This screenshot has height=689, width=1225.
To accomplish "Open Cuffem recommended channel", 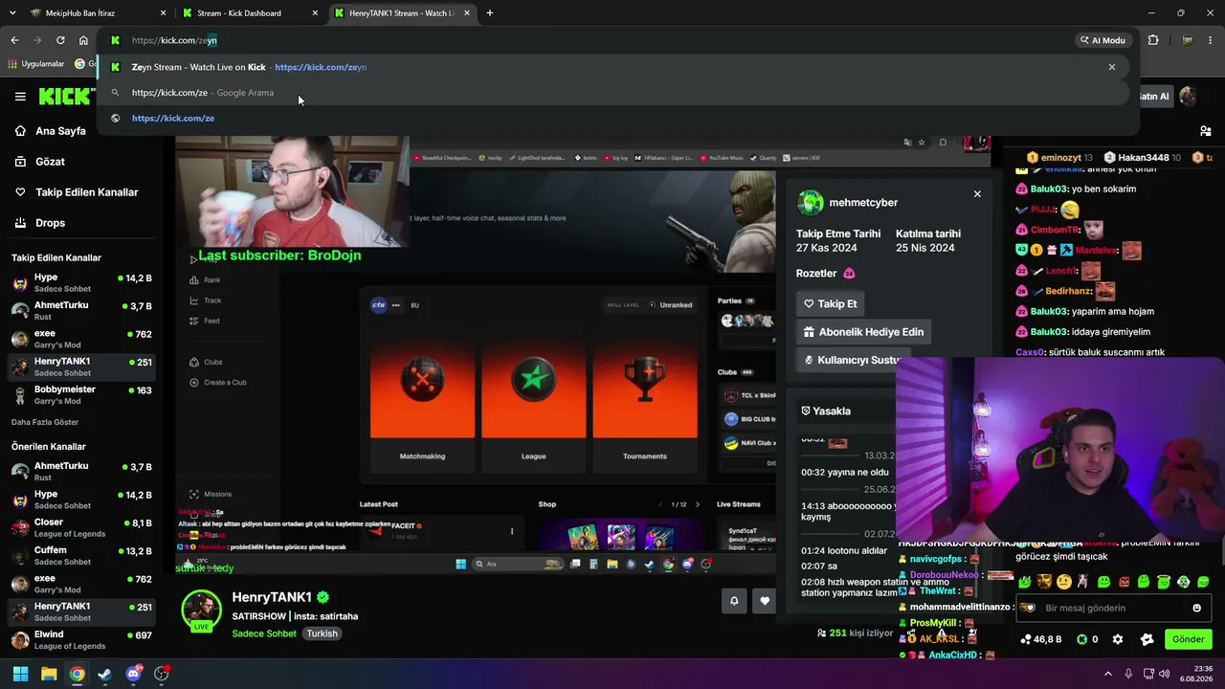I will [x=81, y=555].
